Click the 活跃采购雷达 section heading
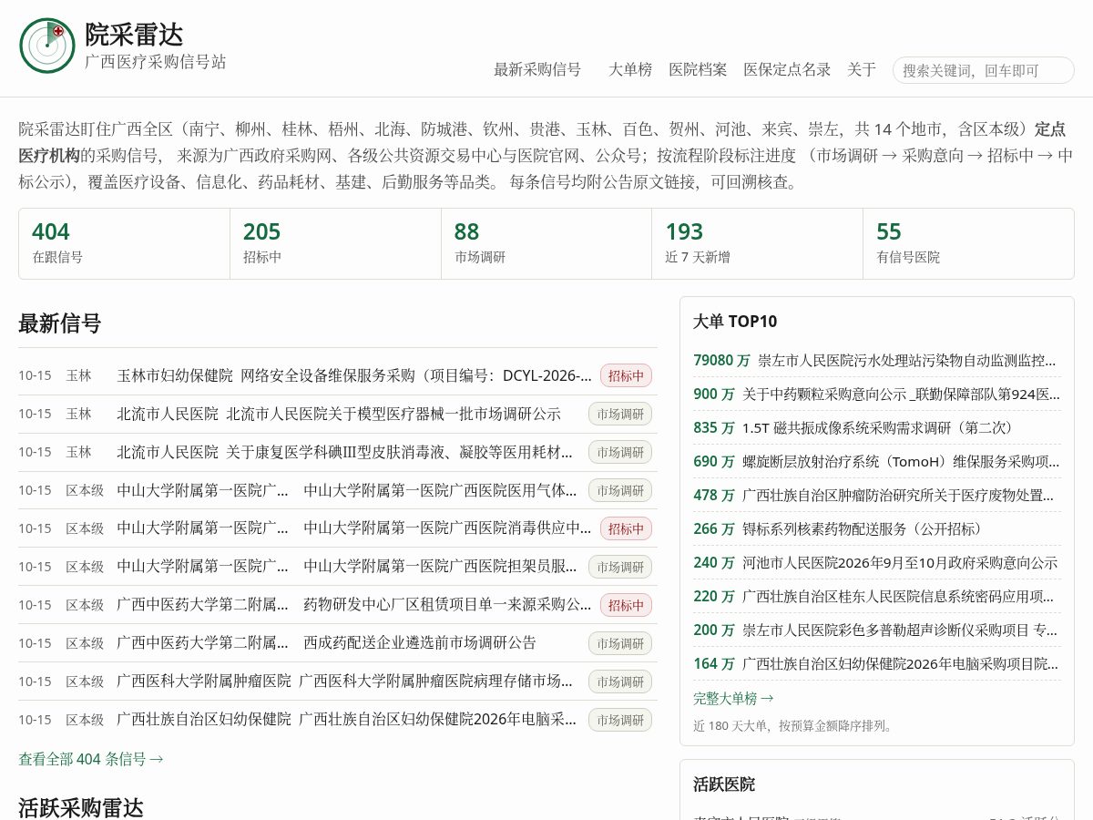The image size is (1093, 820). (80, 807)
